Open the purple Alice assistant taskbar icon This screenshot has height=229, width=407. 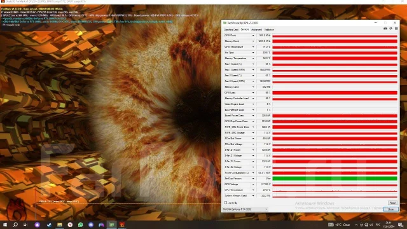37,225
